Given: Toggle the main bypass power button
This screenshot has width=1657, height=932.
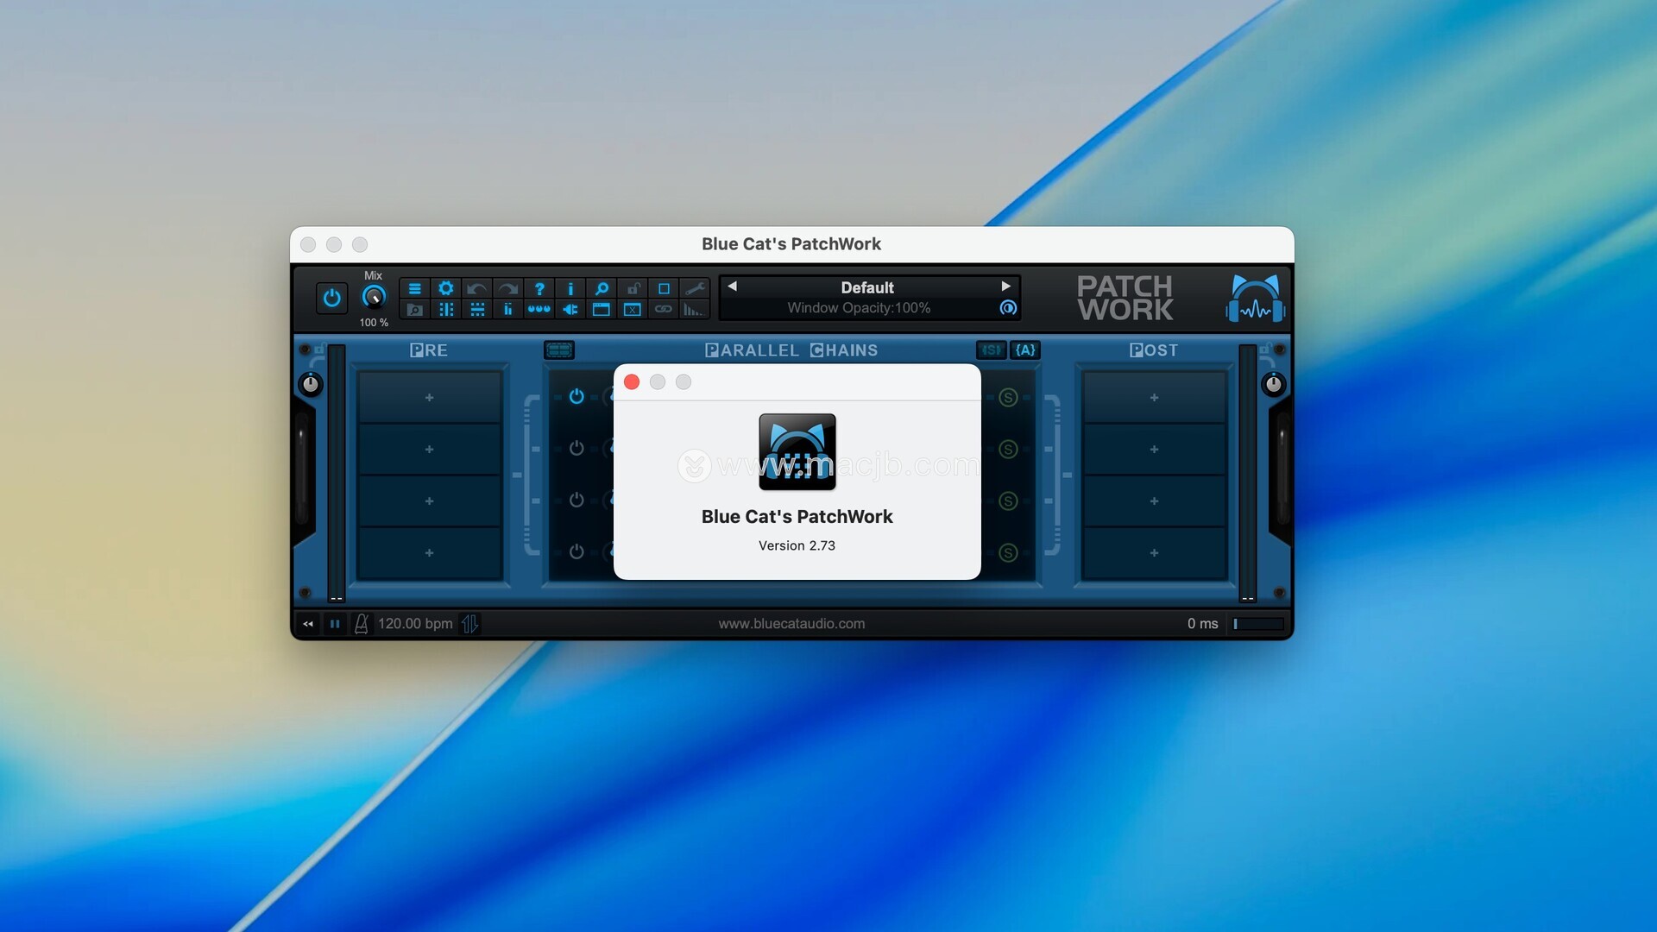Looking at the screenshot, I should (331, 299).
